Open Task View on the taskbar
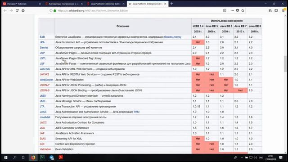 pos(23,157)
